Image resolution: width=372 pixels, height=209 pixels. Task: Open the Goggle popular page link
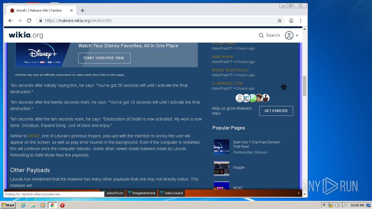point(239,167)
